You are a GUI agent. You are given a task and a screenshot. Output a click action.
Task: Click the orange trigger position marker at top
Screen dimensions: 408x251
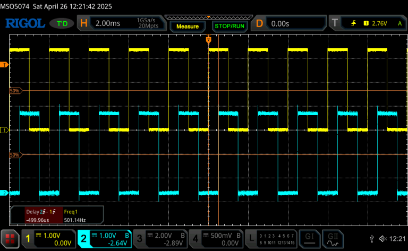pyautogui.click(x=208, y=40)
